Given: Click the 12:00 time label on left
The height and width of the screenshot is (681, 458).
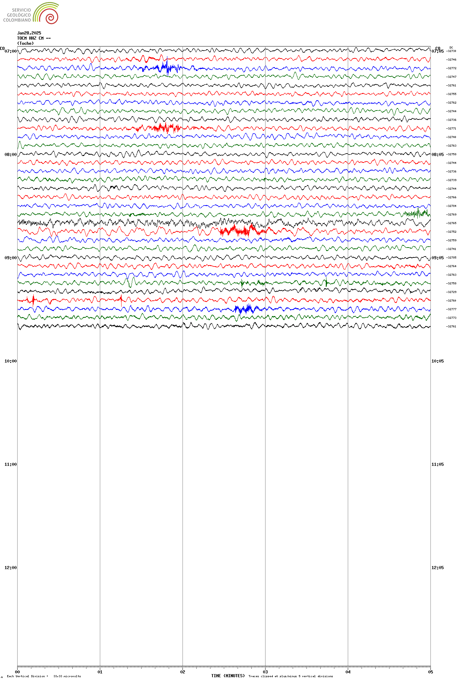Looking at the screenshot, I should [x=11, y=568].
